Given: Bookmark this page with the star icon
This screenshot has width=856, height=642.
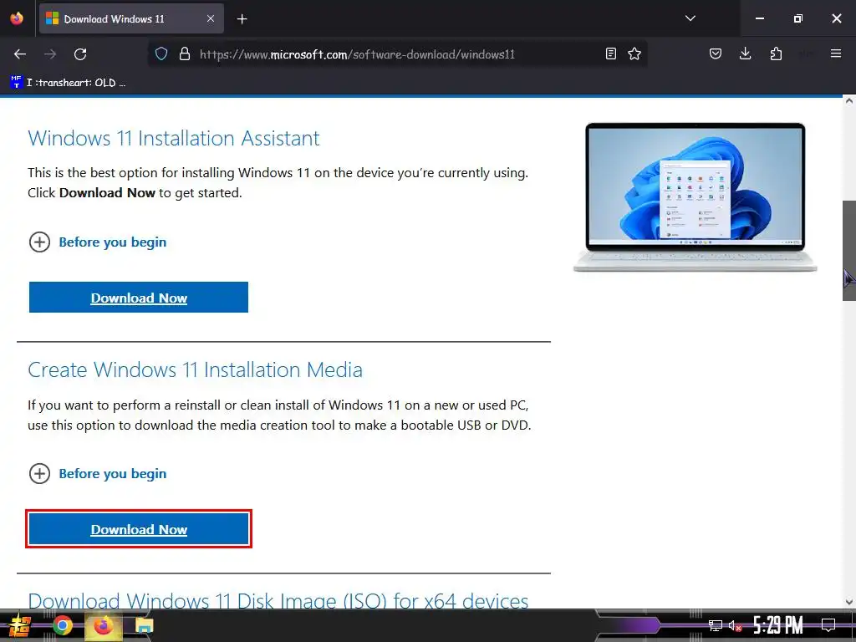Looking at the screenshot, I should click(x=634, y=53).
